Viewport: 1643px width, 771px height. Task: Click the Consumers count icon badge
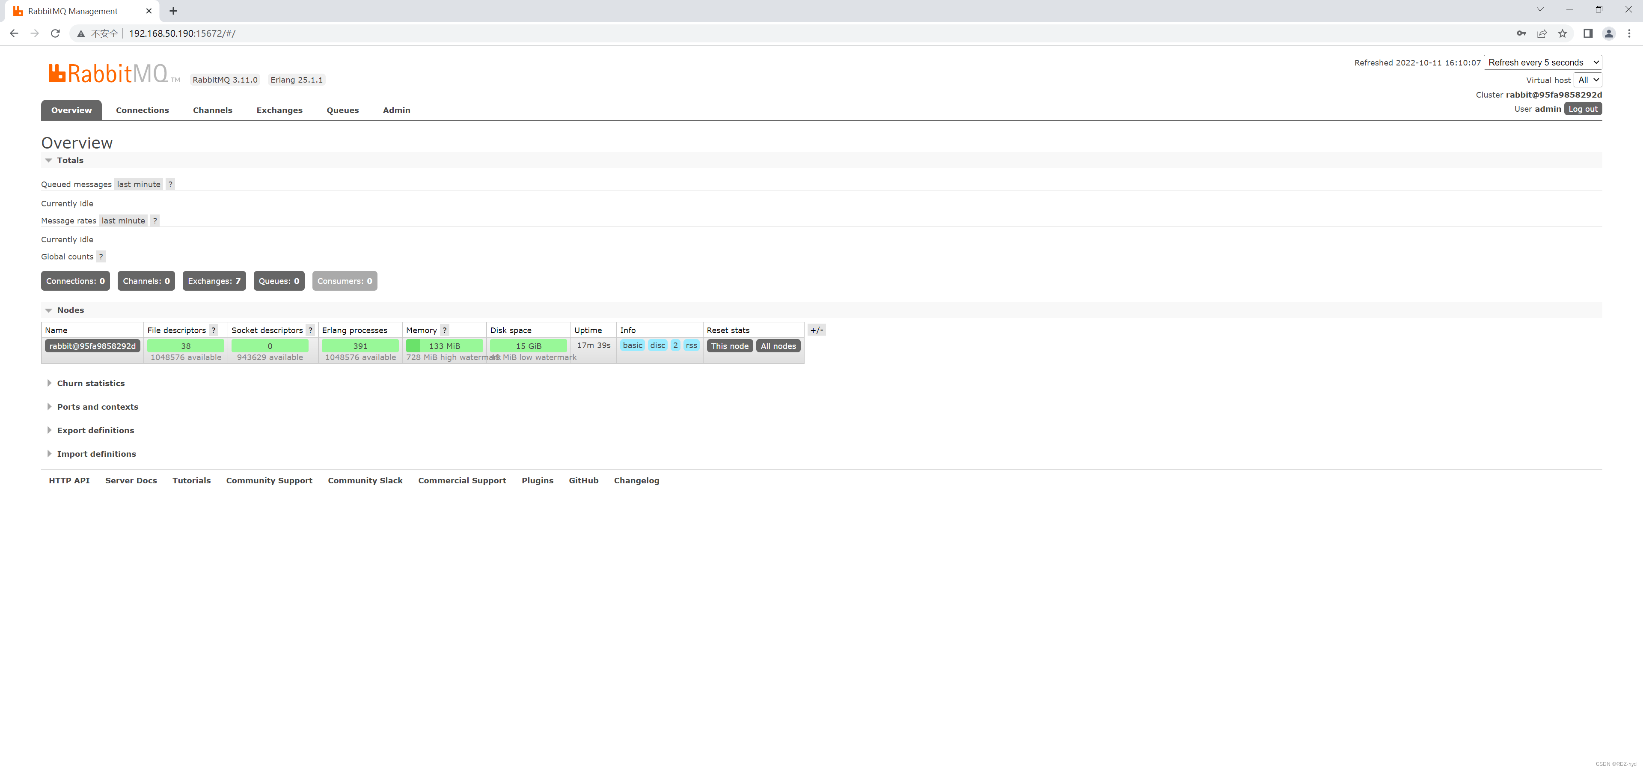pyautogui.click(x=345, y=281)
